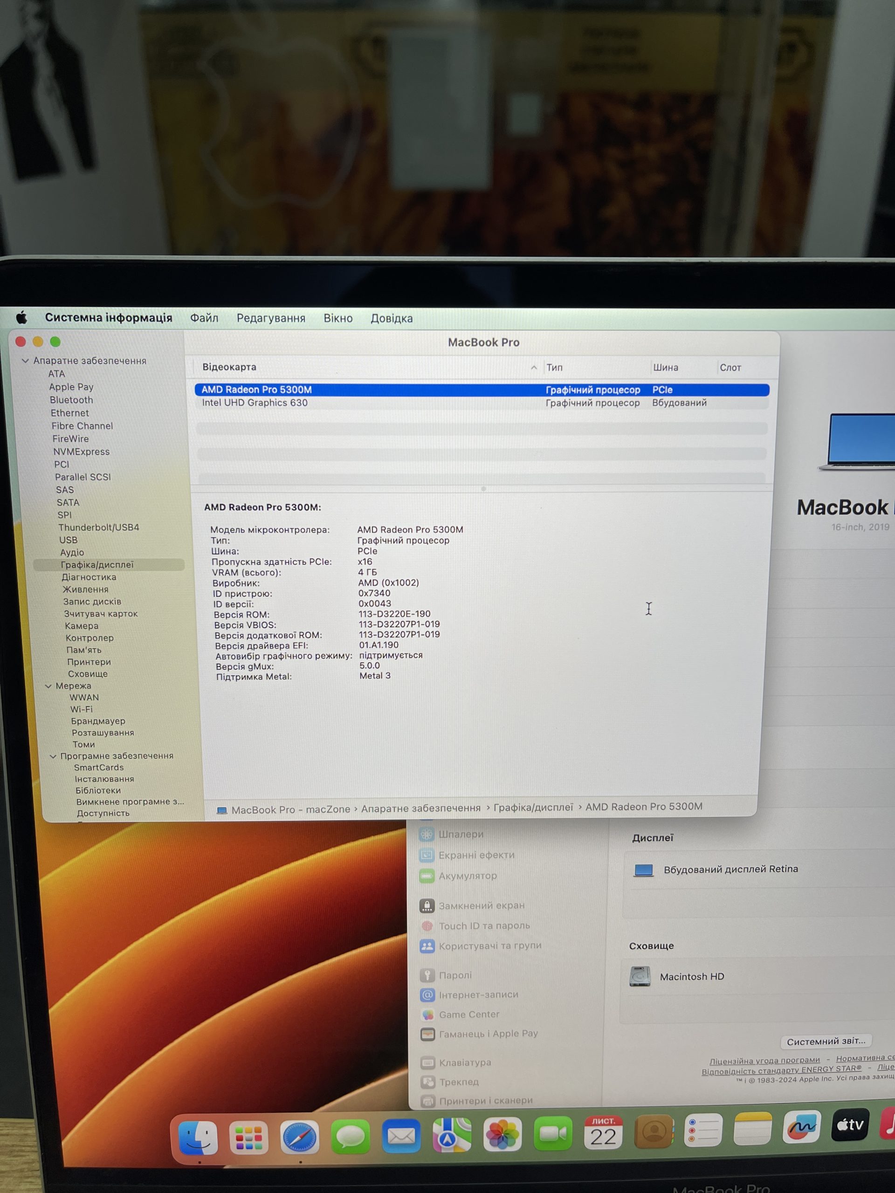Click Слот column header

[730, 367]
